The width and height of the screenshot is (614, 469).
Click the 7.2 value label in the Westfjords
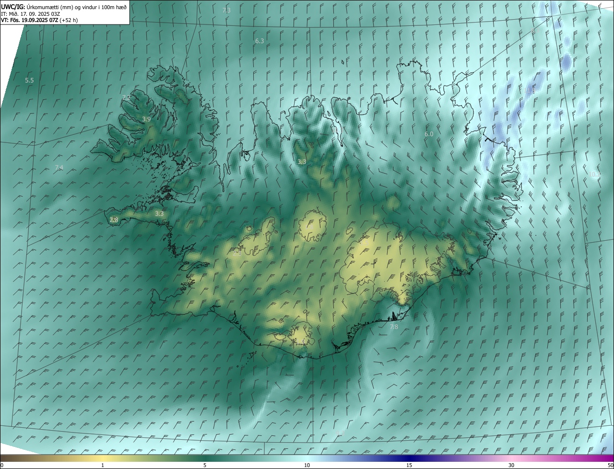click(126, 97)
